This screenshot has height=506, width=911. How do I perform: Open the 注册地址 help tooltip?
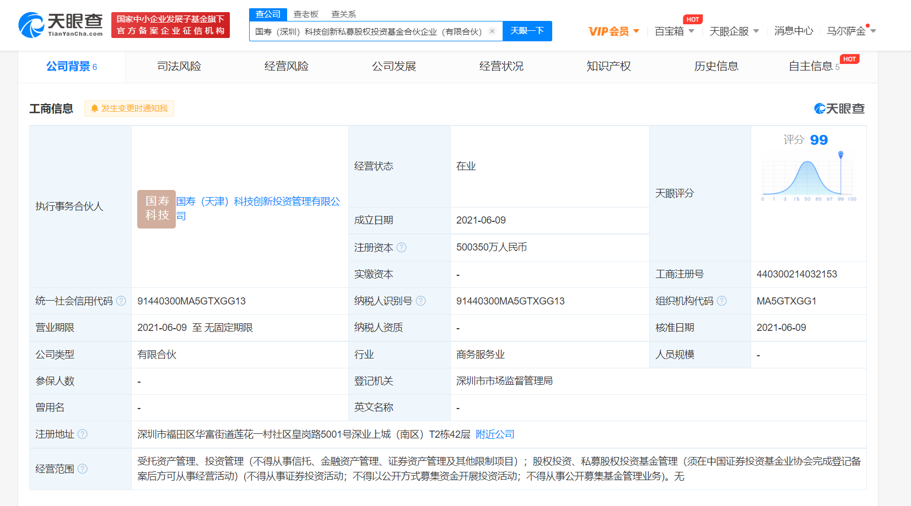83,434
